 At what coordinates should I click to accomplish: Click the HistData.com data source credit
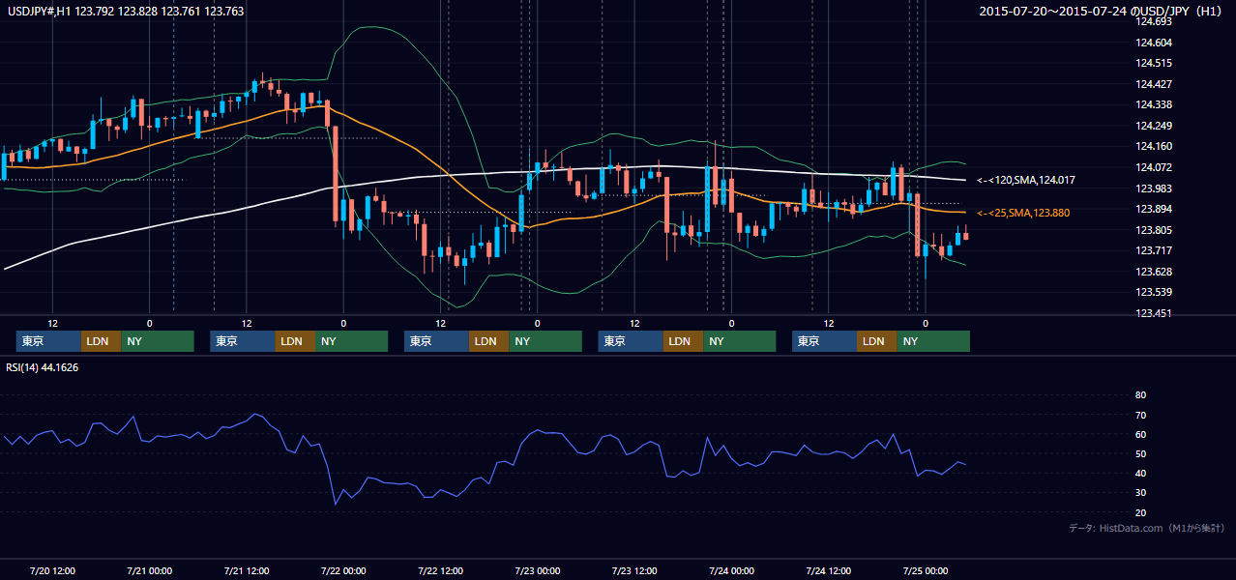point(1147,528)
